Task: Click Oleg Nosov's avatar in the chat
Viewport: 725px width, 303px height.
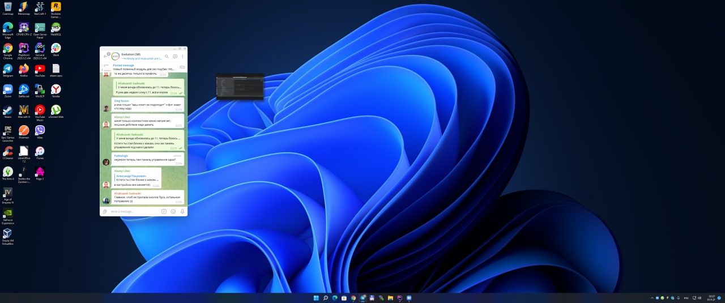Action: (106, 108)
